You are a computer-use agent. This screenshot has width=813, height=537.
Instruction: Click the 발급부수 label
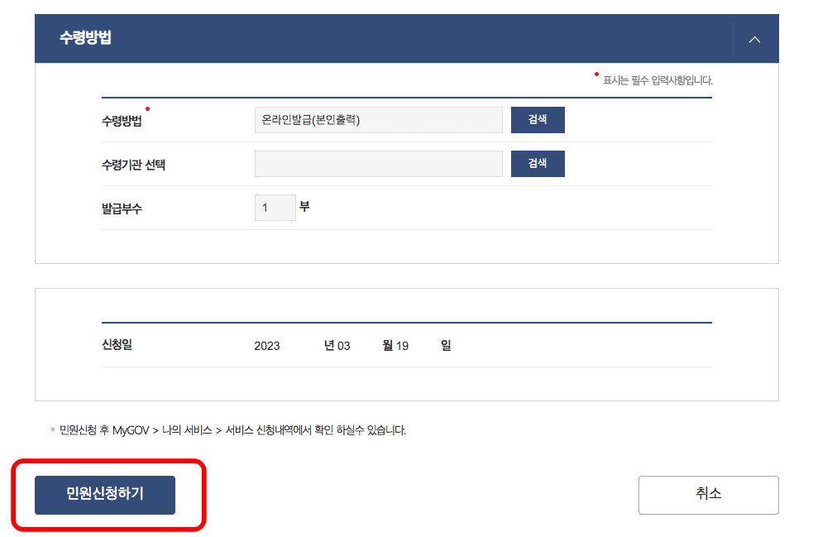[122, 209]
